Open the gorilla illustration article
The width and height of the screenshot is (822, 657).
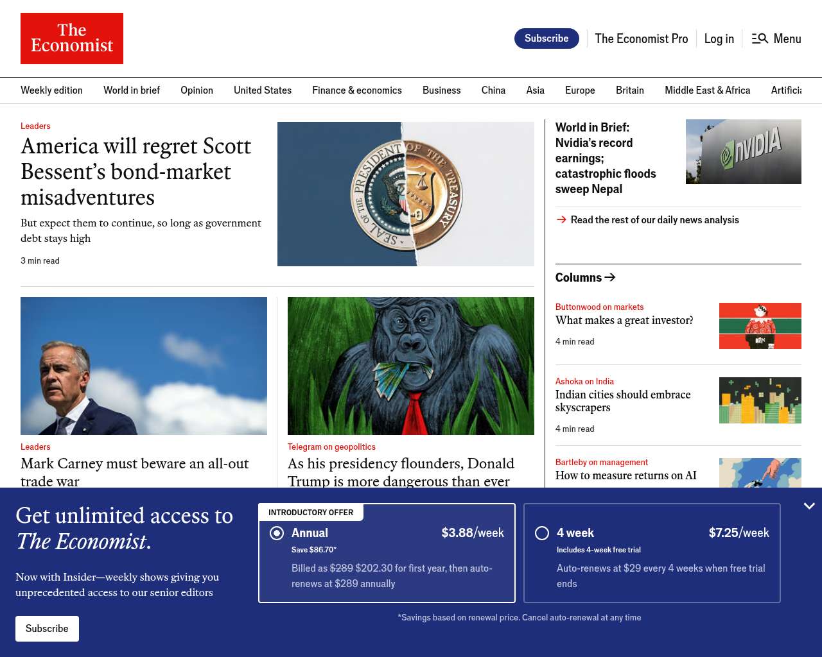click(411, 366)
